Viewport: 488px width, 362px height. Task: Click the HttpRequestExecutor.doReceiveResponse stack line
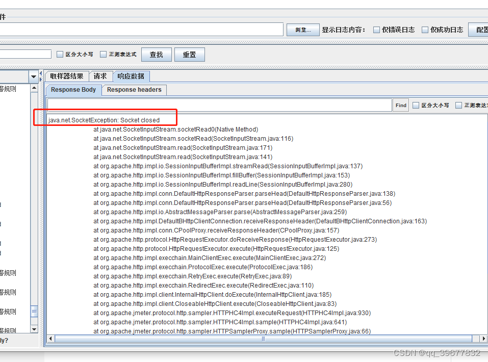coord(235,240)
